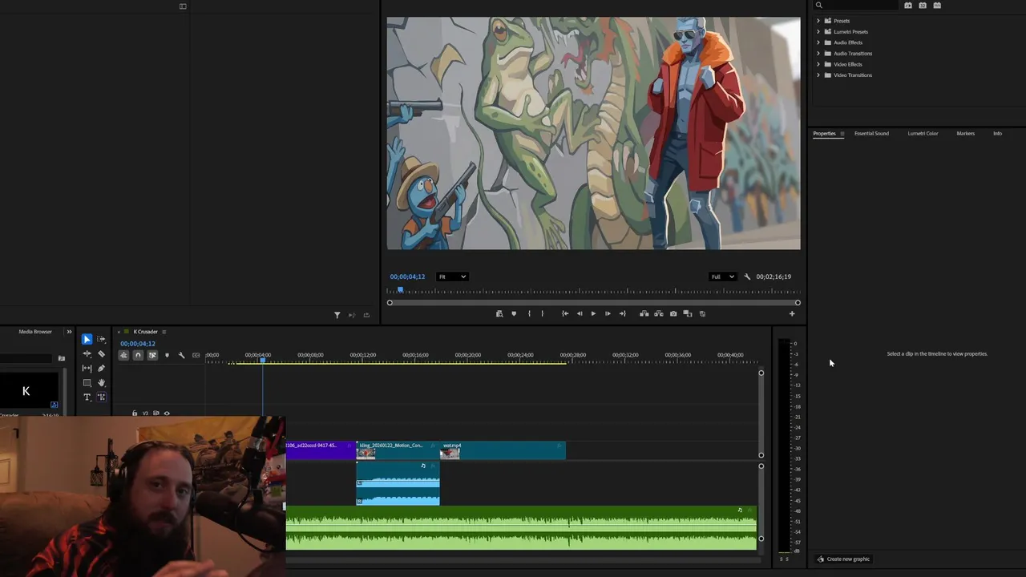The width and height of the screenshot is (1026, 577).
Task: Open the button editor plus icon
Action: point(792,313)
